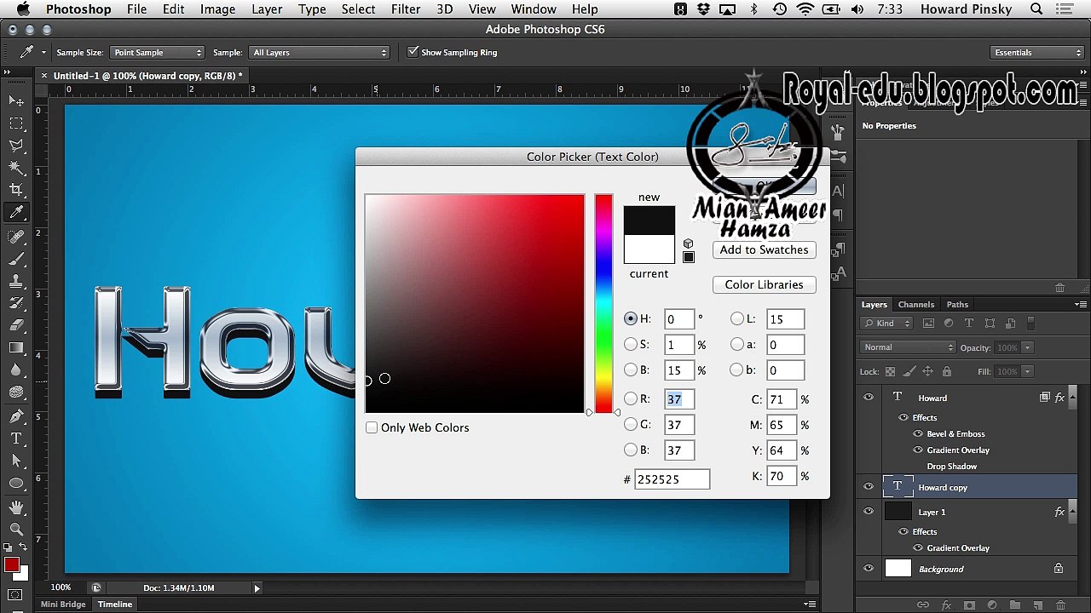Select the Crop tool

(16, 190)
